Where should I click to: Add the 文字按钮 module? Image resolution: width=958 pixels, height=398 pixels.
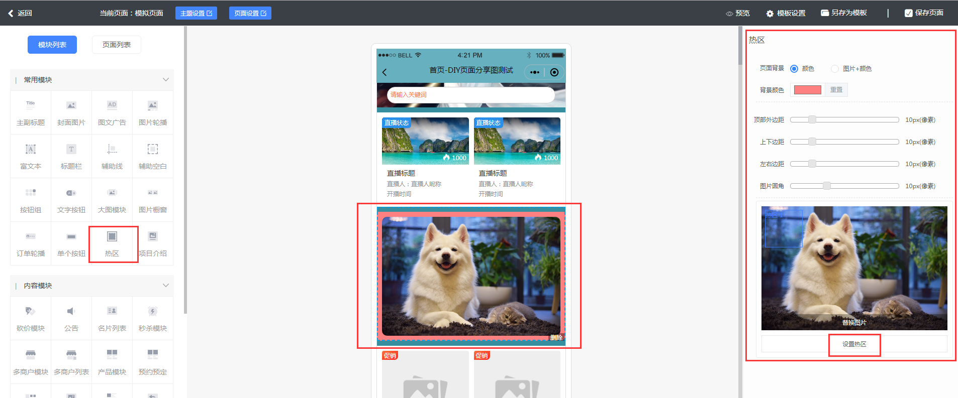[x=71, y=200]
